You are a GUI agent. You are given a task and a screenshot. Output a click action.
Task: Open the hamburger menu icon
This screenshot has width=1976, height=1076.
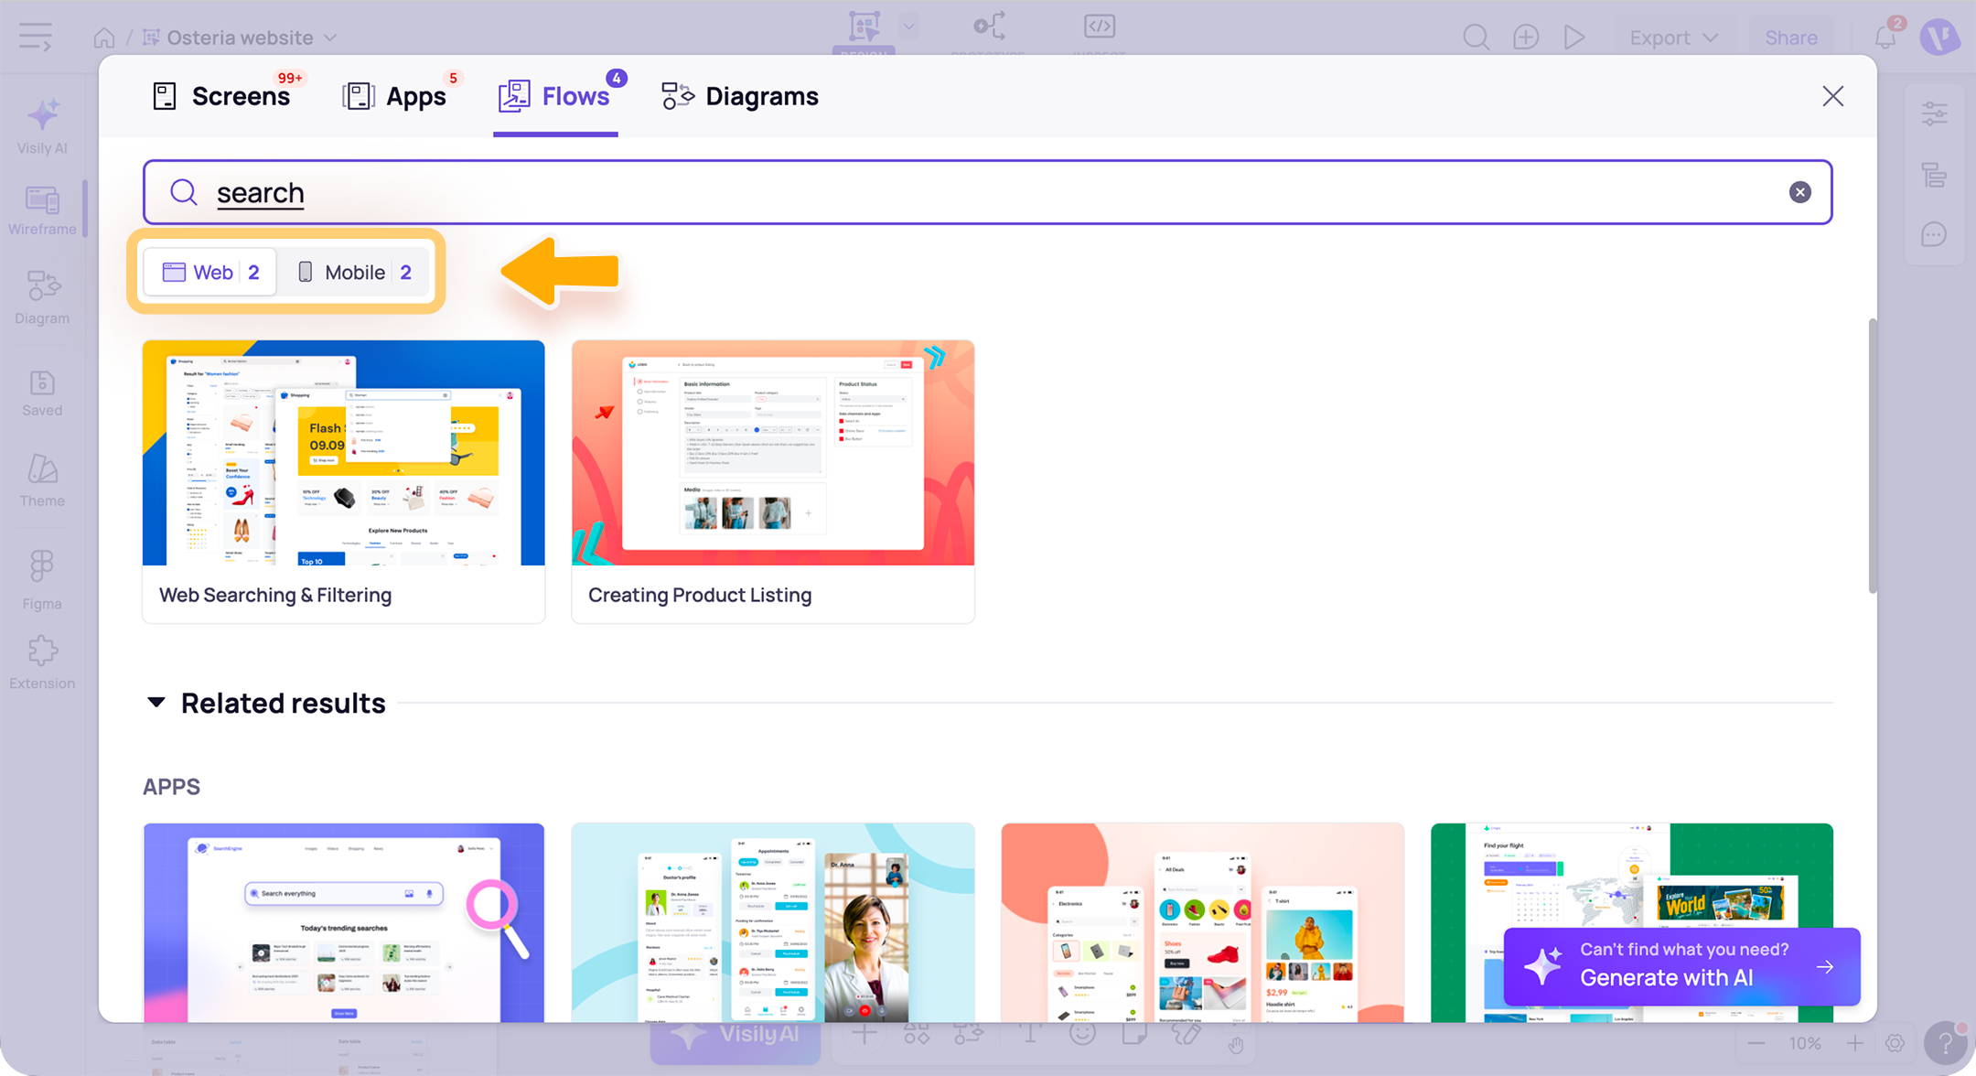pos(36,38)
